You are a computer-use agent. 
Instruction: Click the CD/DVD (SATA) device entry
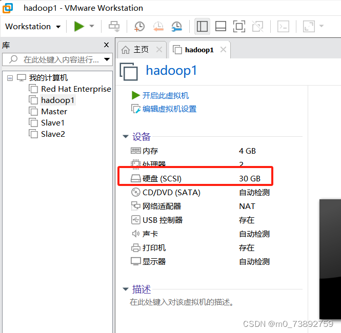point(171,193)
